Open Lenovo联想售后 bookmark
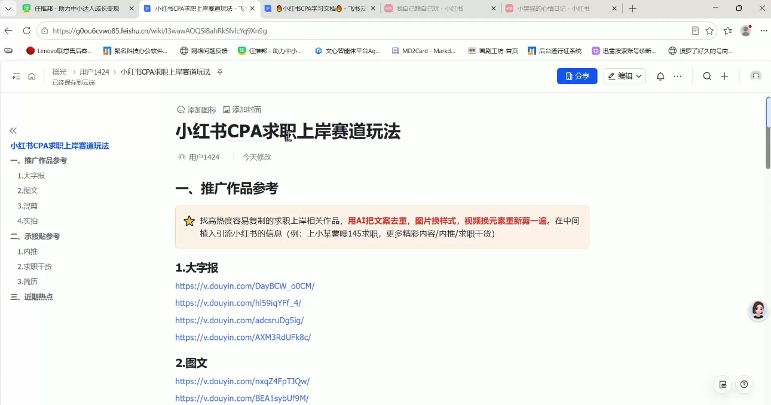Image resolution: width=771 pixels, height=405 pixels. (59, 51)
